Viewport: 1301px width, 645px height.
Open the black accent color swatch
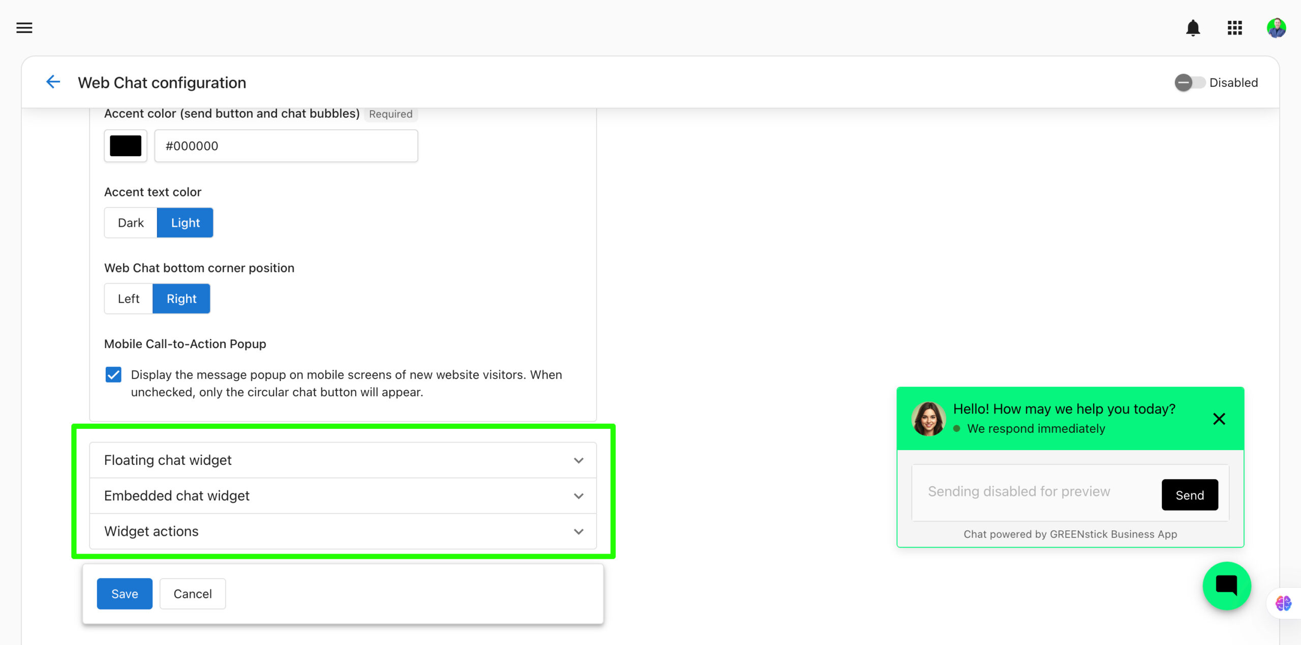pyautogui.click(x=126, y=146)
